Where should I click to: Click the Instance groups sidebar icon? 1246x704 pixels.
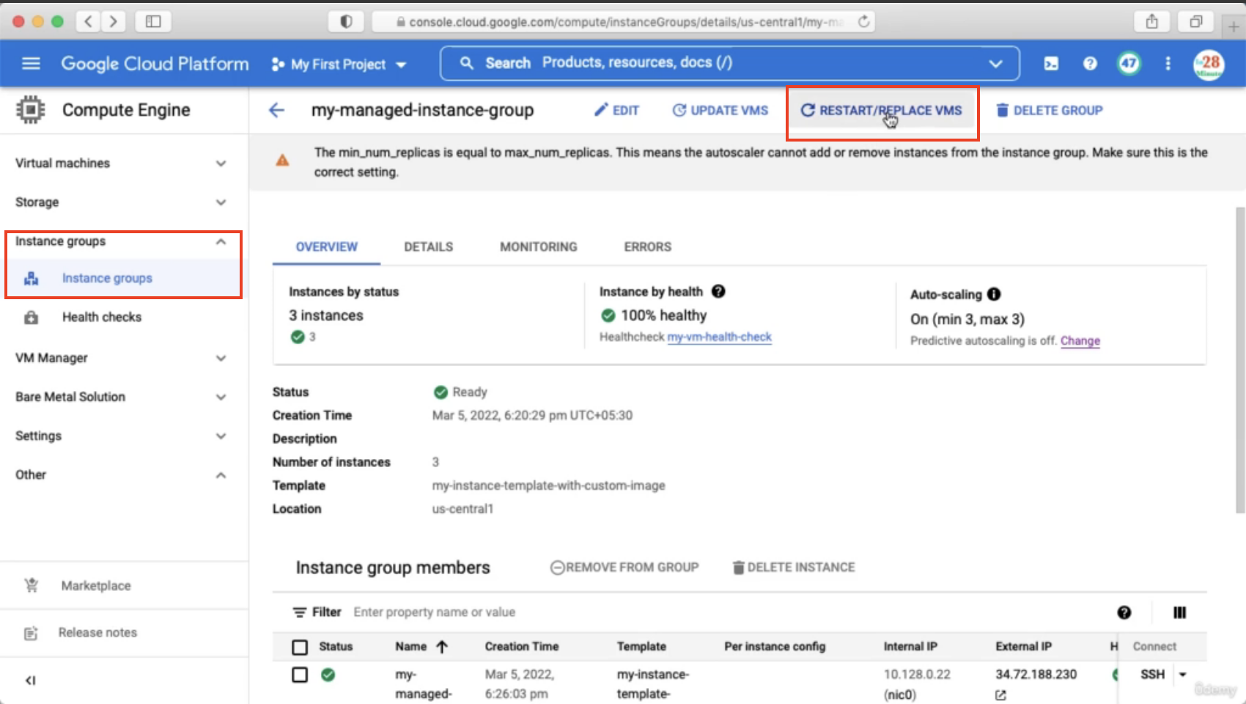(x=31, y=279)
